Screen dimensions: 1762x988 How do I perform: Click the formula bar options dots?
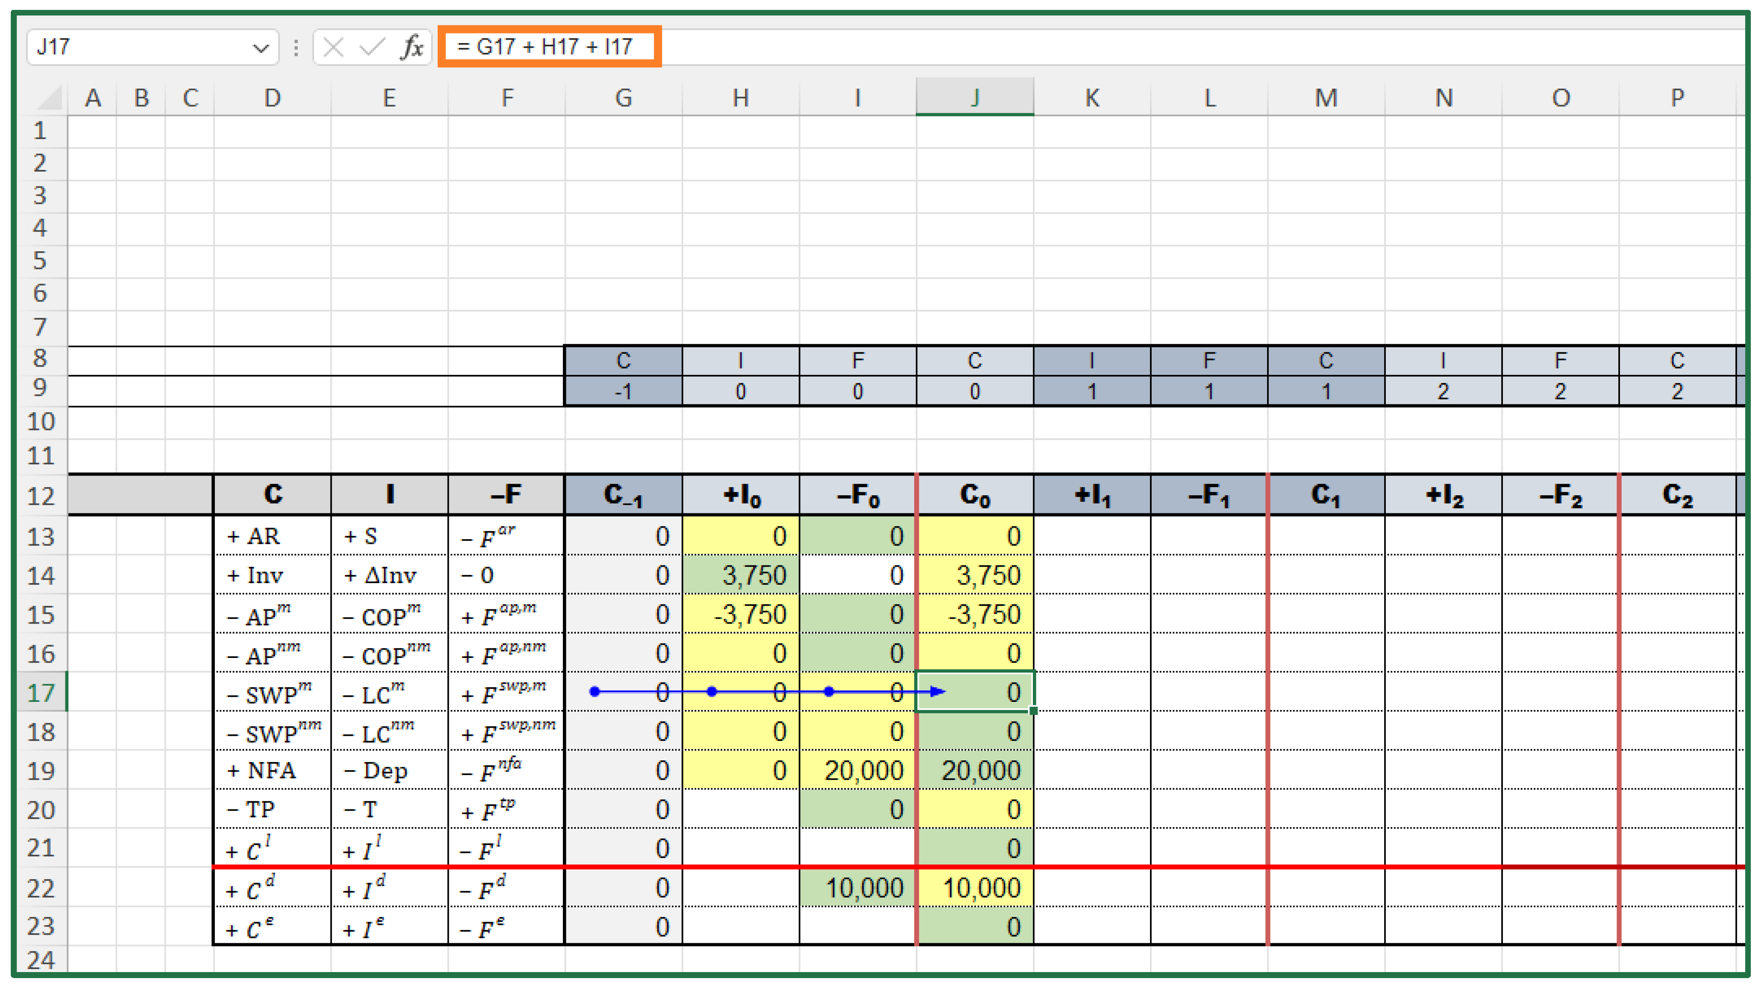click(296, 47)
